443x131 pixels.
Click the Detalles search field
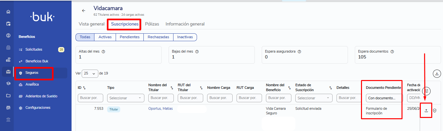point(349,98)
